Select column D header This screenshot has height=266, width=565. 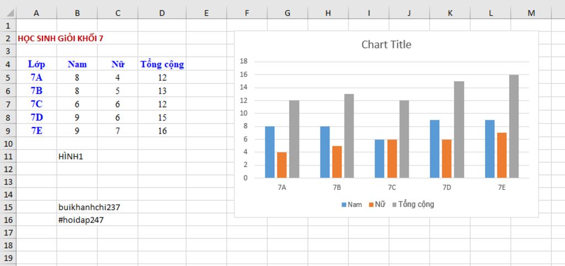[162, 13]
